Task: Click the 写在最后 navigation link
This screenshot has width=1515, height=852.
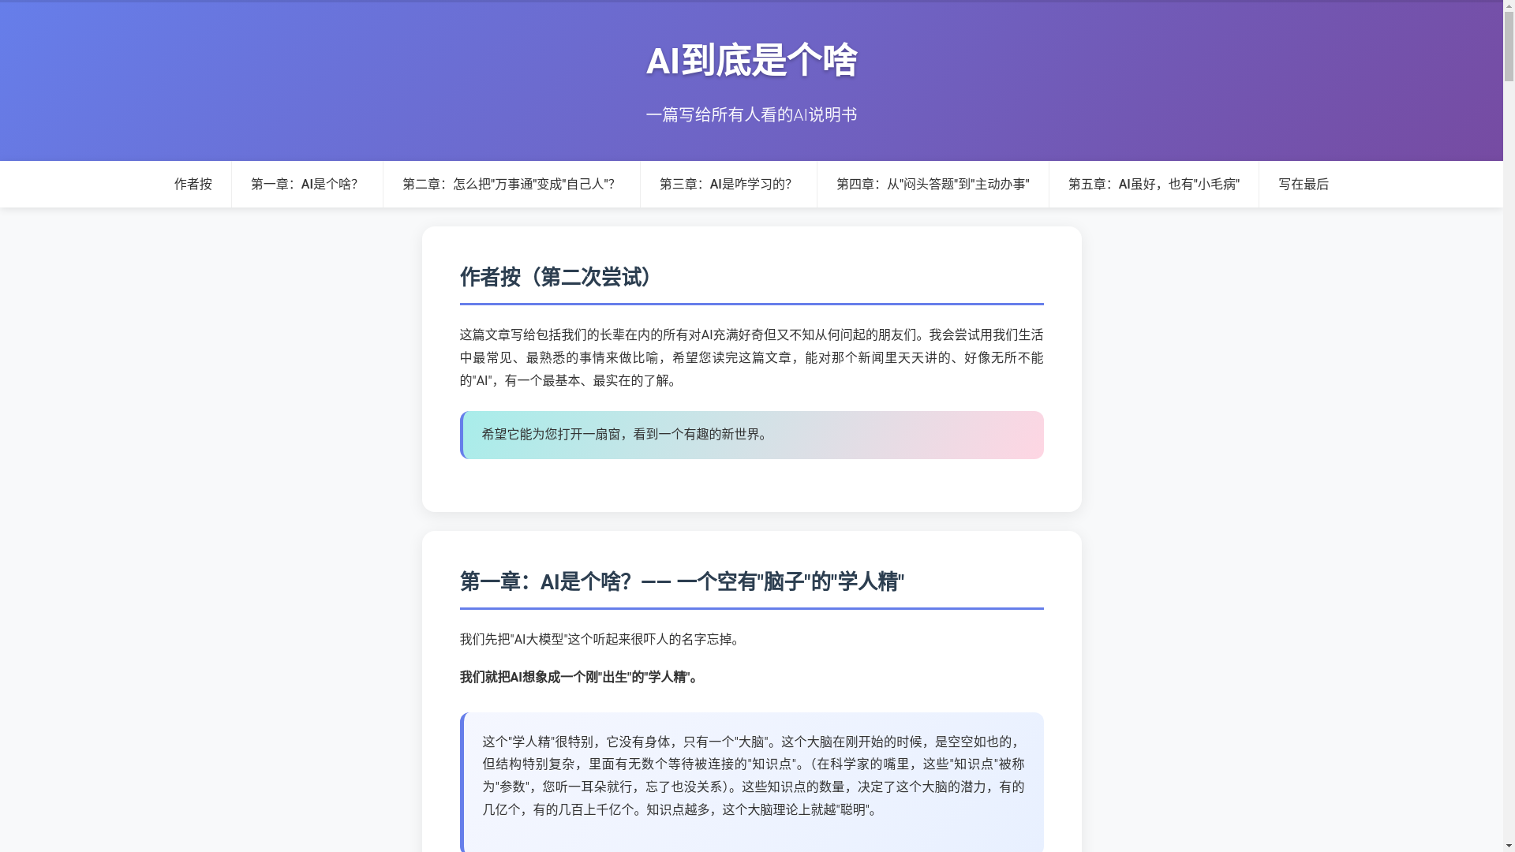Action: 1304,185
